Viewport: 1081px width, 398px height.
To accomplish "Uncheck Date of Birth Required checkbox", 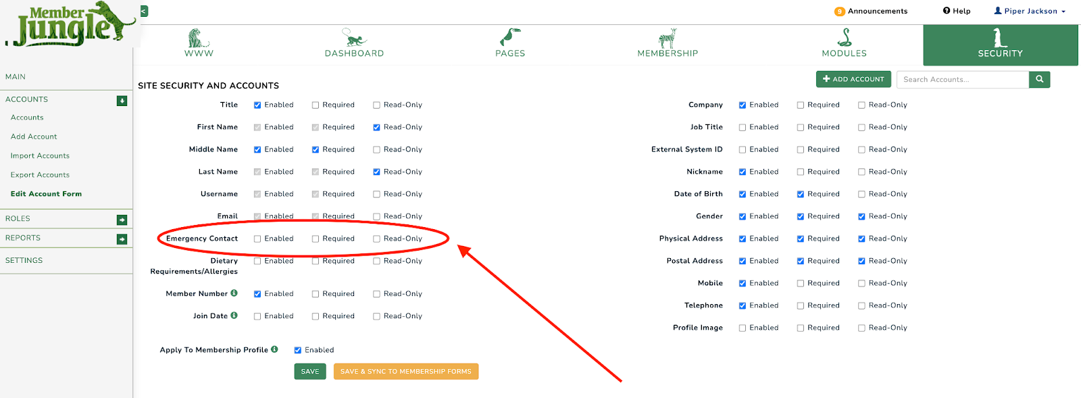I will [x=801, y=194].
